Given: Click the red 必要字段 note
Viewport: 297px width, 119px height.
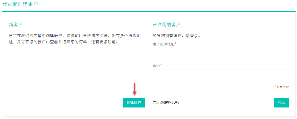Looking at the screenshot, I should [x=283, y=87].
